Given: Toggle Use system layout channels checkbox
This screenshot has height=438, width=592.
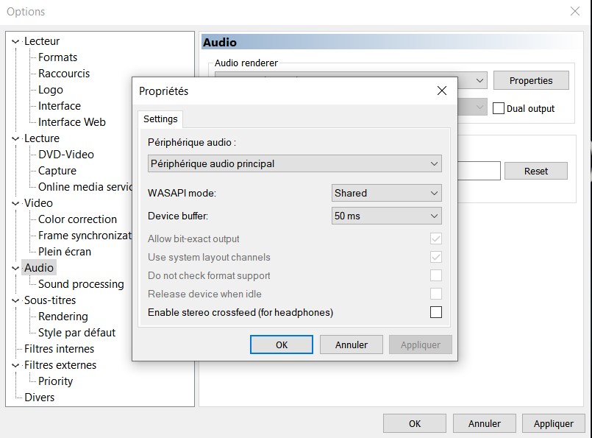Looking at the screenshot, I should click(x=435, y=257).
